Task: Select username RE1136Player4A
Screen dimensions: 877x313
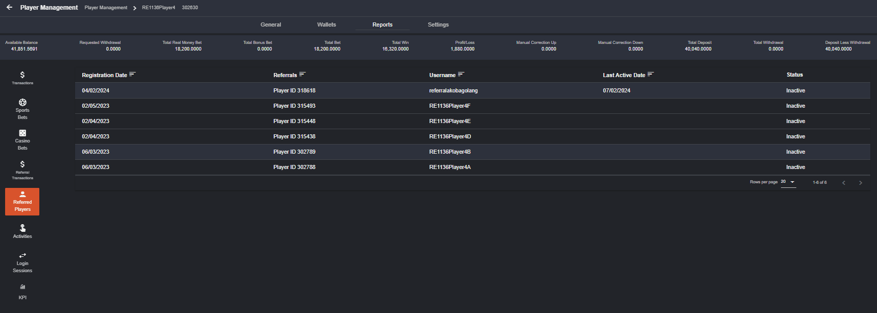Action: pos(450,167)
